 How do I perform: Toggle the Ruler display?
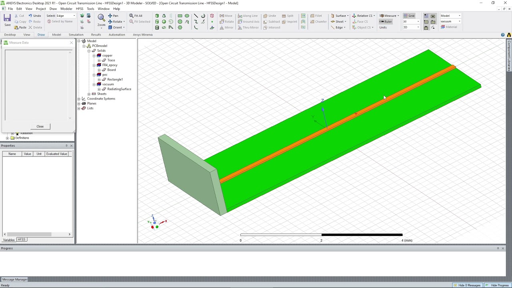click(x=386, y=22)
